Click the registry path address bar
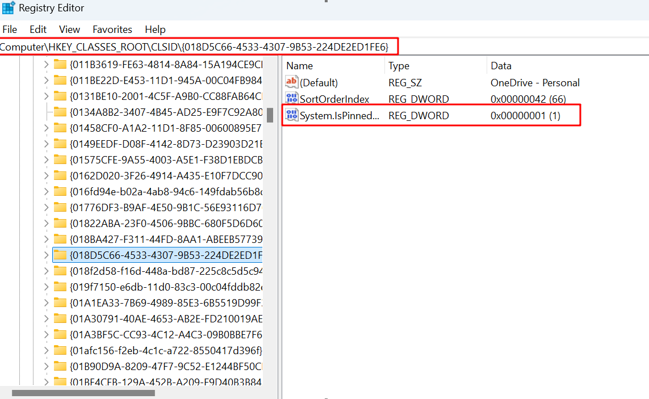The width and height of the screenshot is (649, 399). click(x=199, y=47)
